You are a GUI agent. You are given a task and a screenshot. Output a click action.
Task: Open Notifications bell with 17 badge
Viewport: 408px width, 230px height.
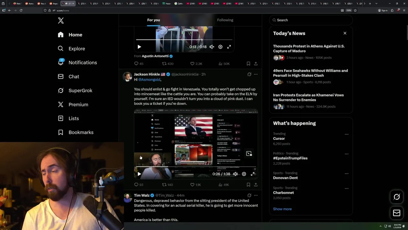61,62
